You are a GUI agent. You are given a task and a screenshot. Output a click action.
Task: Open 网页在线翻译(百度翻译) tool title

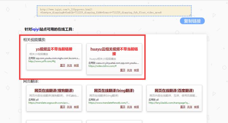tap(174, 91)
